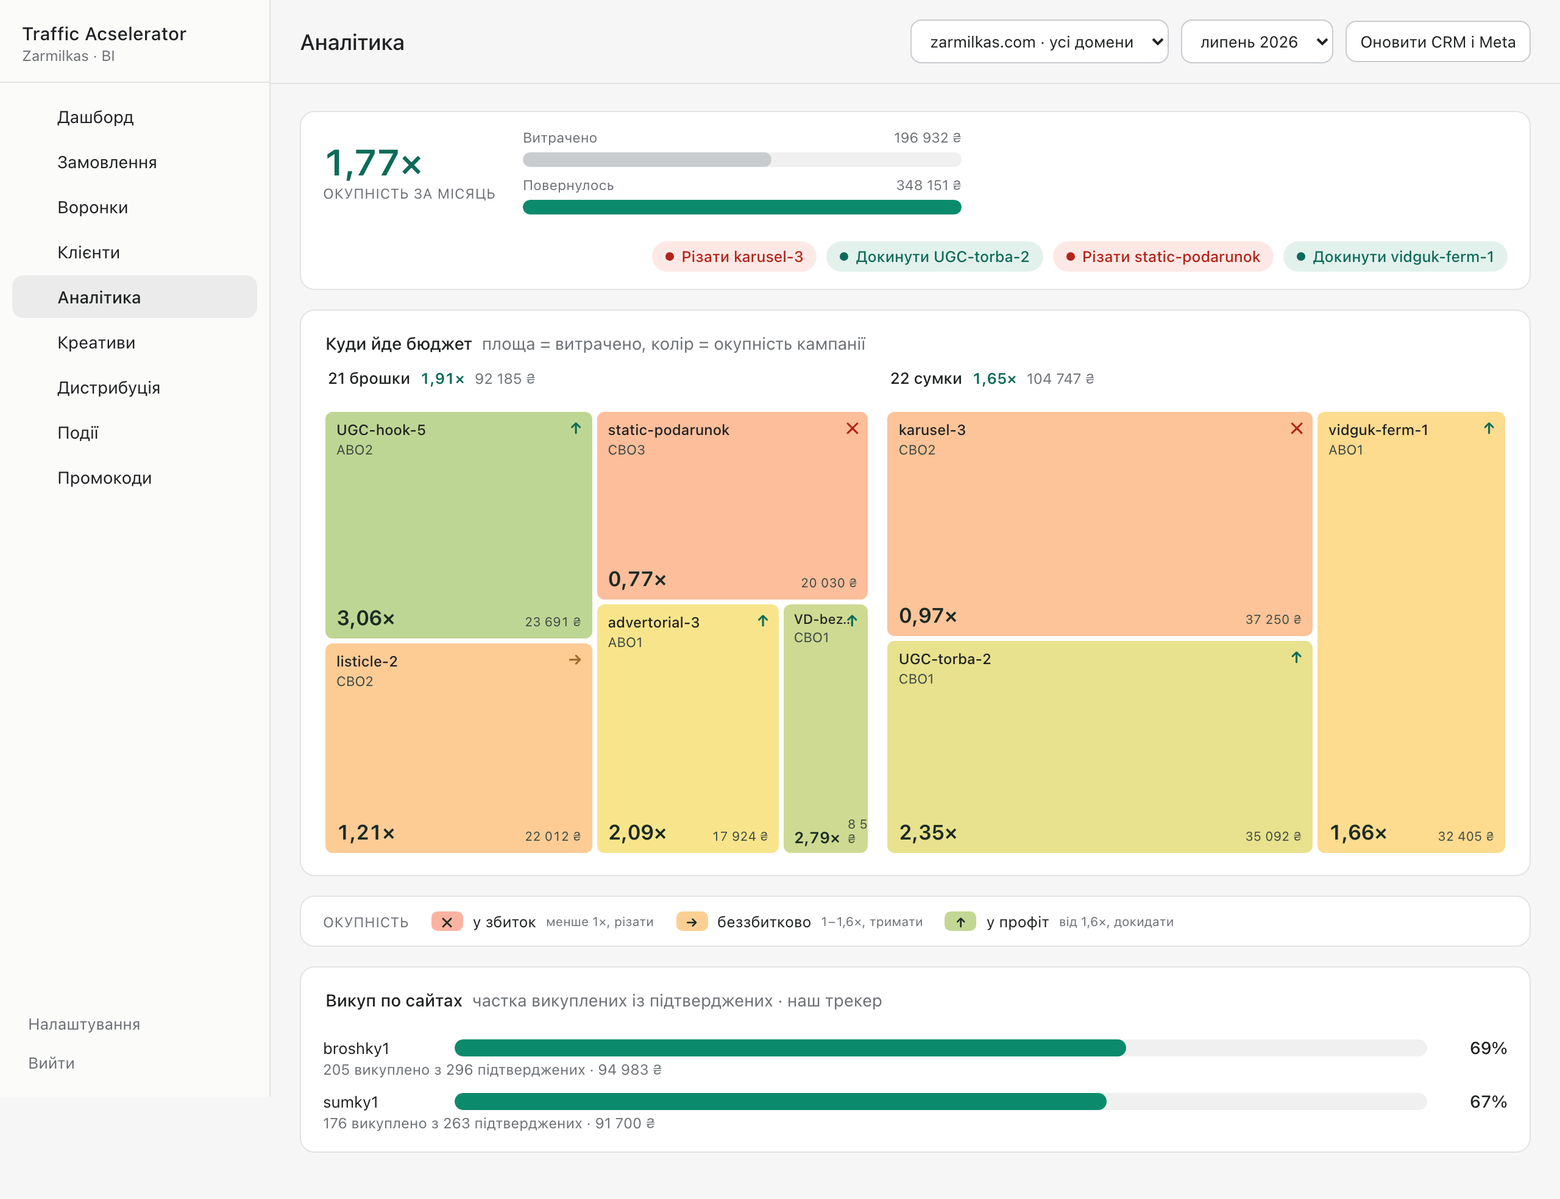Open Дашборд in the sidebar

[x=96, y=117]
